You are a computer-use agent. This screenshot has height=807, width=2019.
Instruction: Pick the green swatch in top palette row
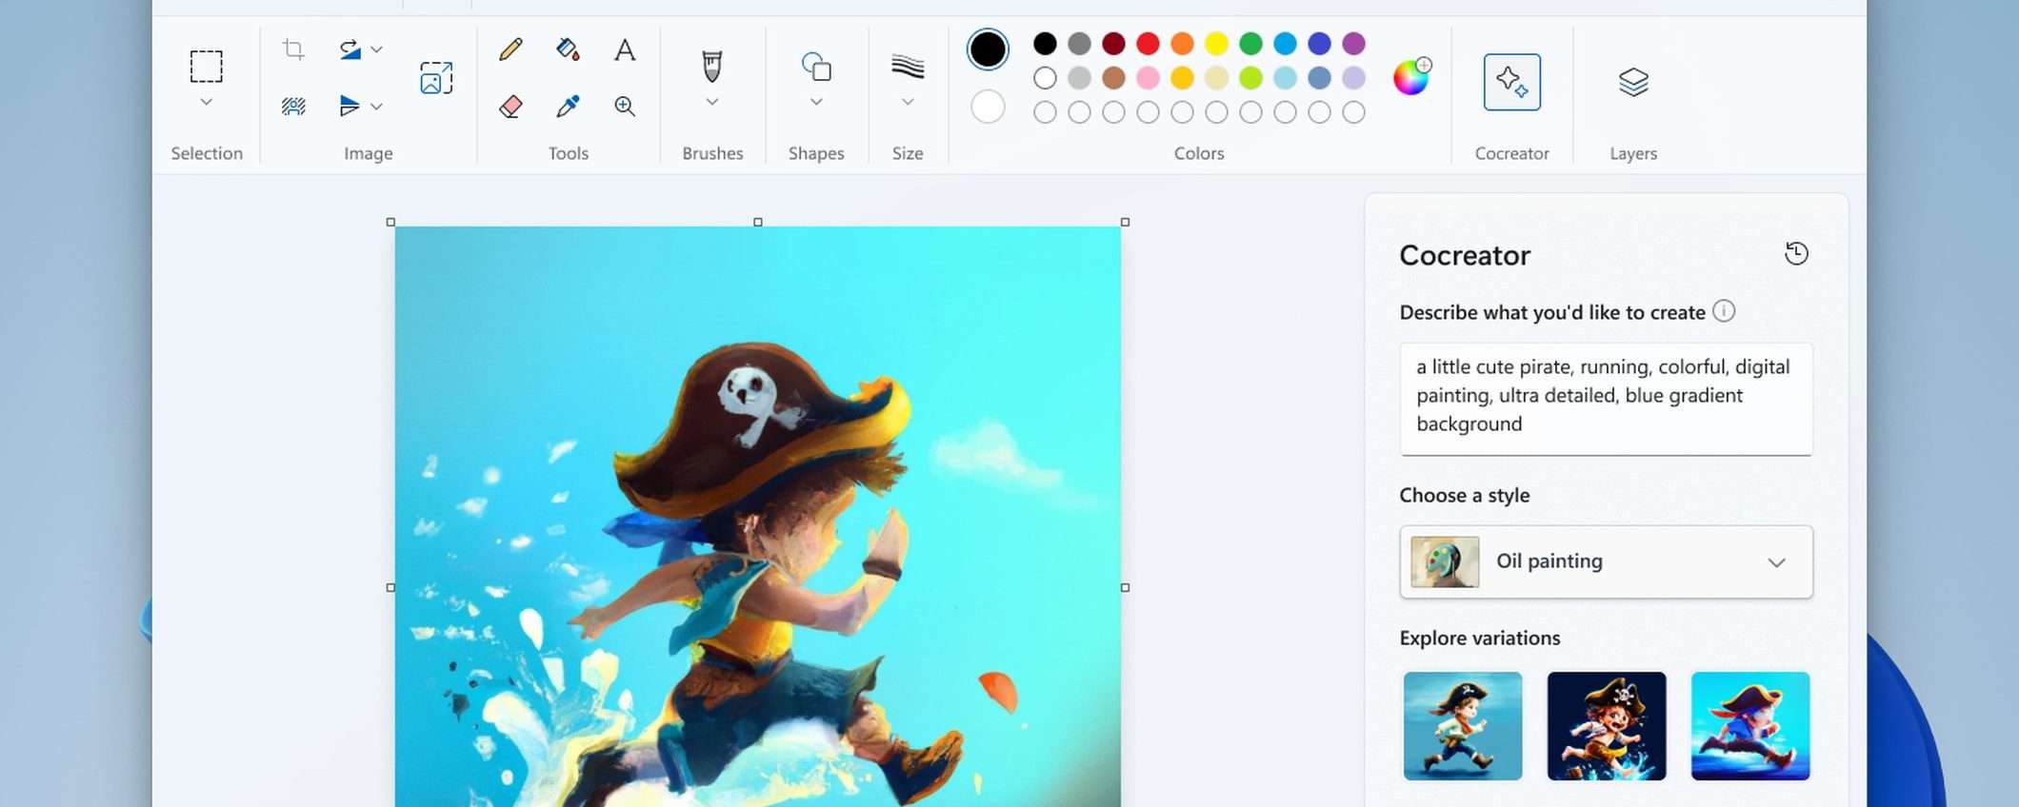(1250, 44)
